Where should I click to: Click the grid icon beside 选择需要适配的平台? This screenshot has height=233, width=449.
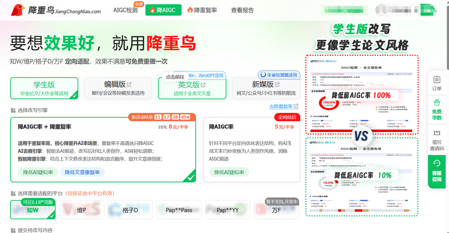pyautogui.click(x=13, y=193)
